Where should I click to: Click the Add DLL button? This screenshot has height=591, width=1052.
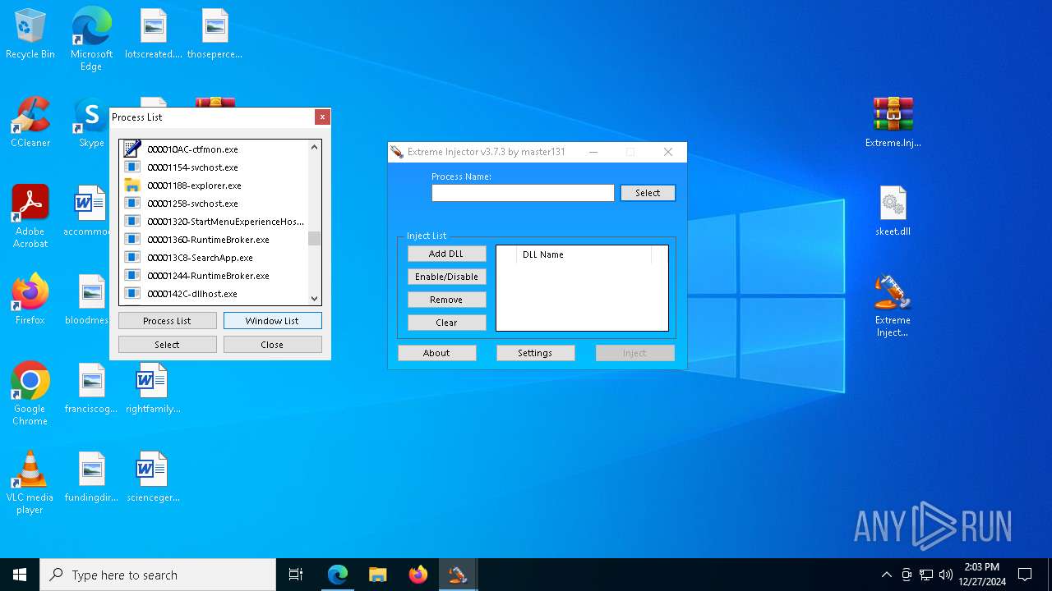tap(446, 254)
